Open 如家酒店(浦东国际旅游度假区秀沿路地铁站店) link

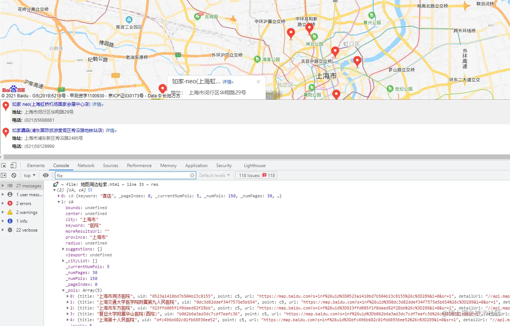click(58, 131)
